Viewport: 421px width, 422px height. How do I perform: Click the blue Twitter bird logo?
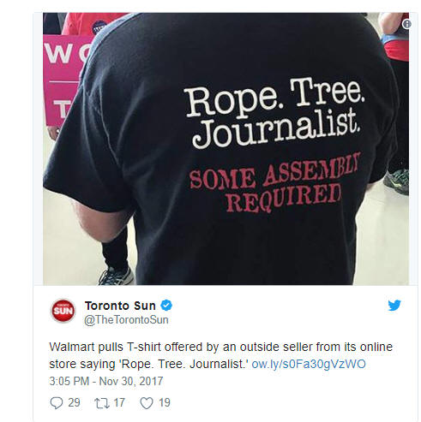(x=394, y=306)
